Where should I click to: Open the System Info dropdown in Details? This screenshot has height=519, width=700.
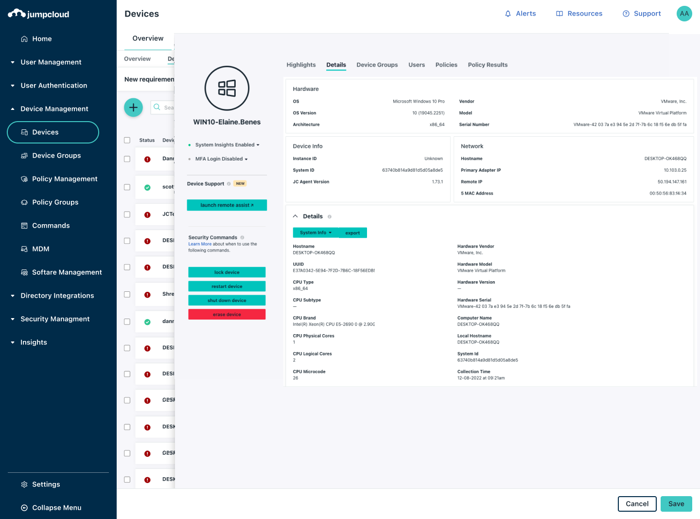(315, 233)
